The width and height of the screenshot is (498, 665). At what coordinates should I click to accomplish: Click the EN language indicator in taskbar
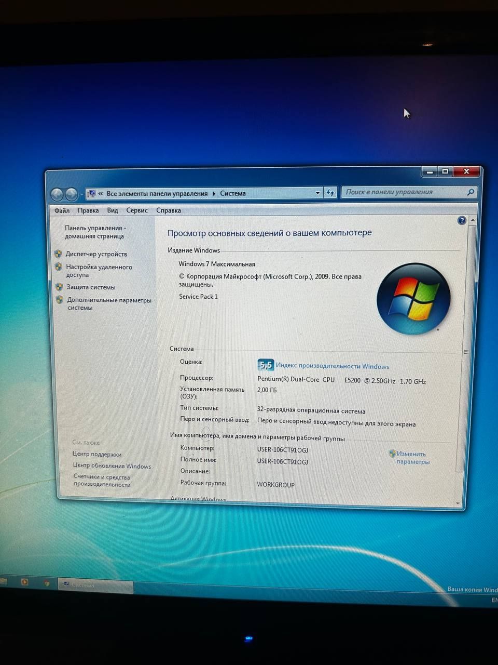point(494,600)
